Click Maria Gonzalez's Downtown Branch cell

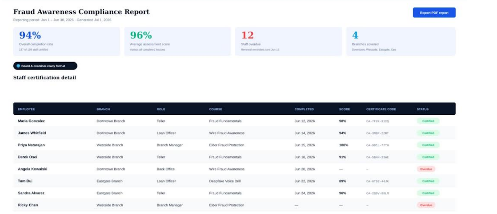pos(110,121)
